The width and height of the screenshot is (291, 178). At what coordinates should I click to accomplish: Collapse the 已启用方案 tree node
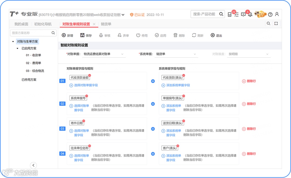point(18,48)
